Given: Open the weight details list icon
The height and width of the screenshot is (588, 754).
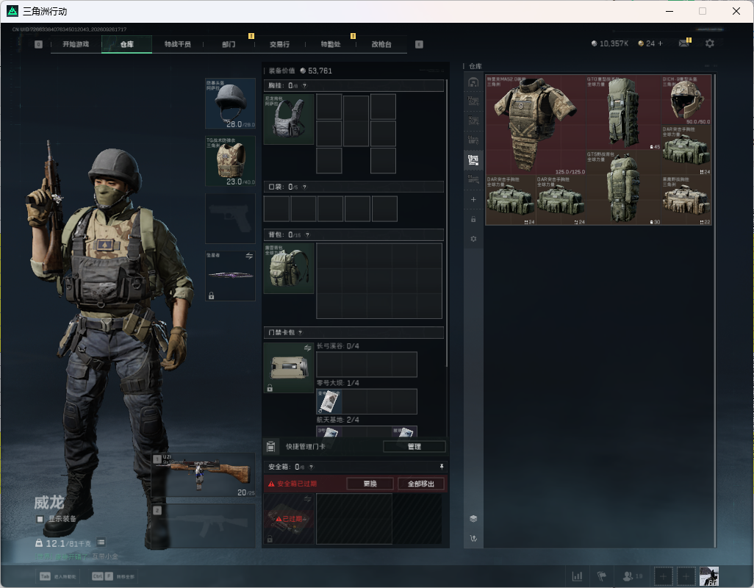Looking at the screenshot, I should pos(101,542).
